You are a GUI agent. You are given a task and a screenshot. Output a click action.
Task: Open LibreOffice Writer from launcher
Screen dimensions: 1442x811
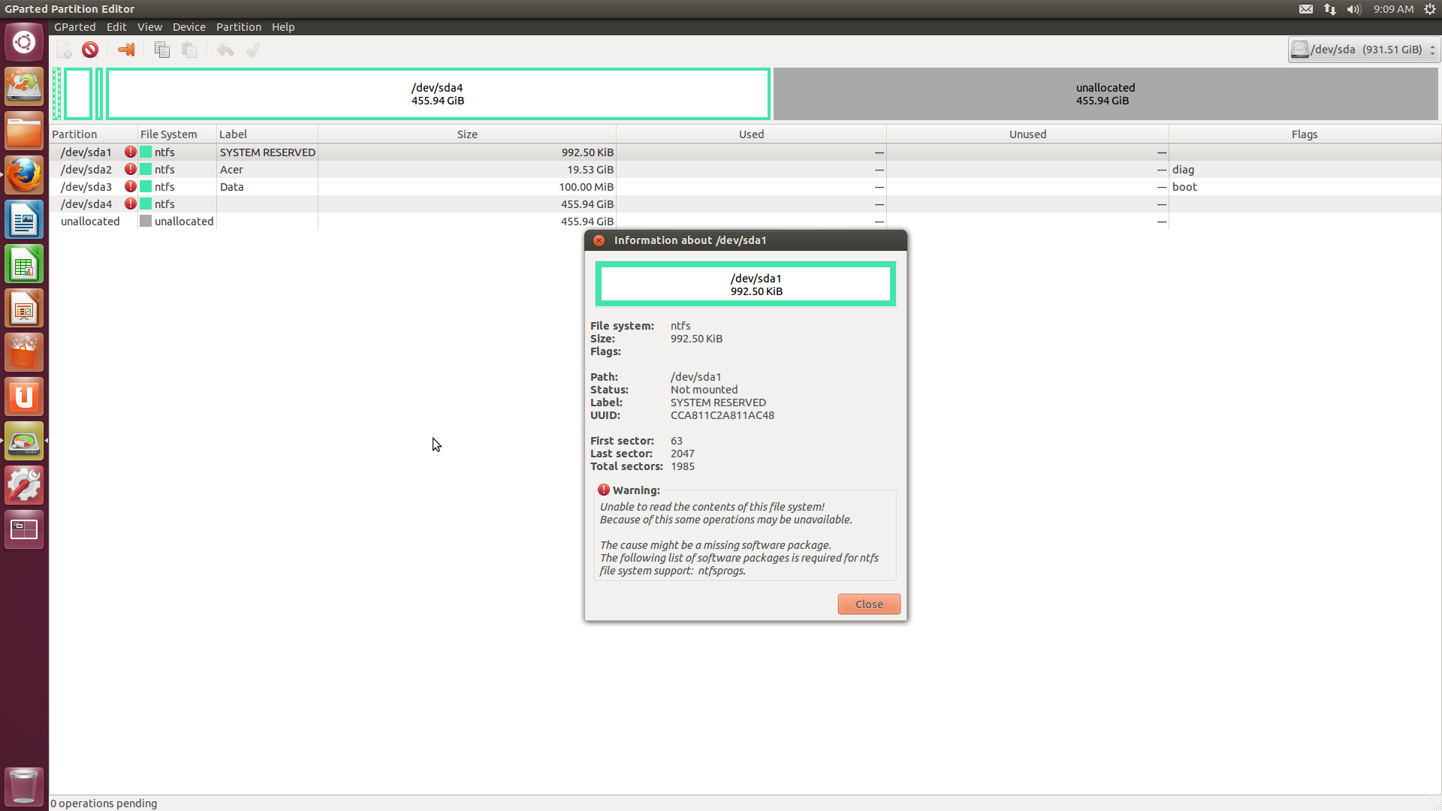(24, 220)
